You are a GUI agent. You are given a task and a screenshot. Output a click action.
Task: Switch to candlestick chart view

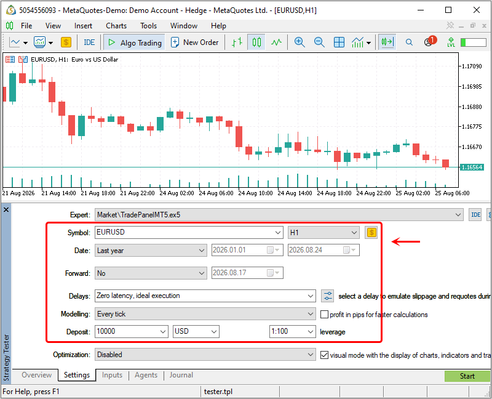pyautogui.click(x=256, y=42)
